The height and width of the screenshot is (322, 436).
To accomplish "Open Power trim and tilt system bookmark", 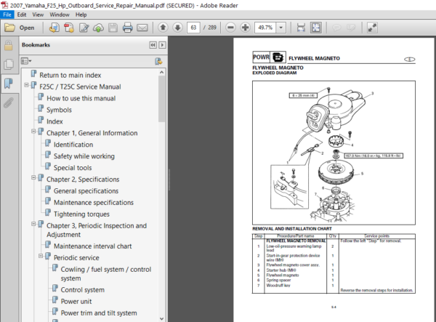I will pos(99,313).
